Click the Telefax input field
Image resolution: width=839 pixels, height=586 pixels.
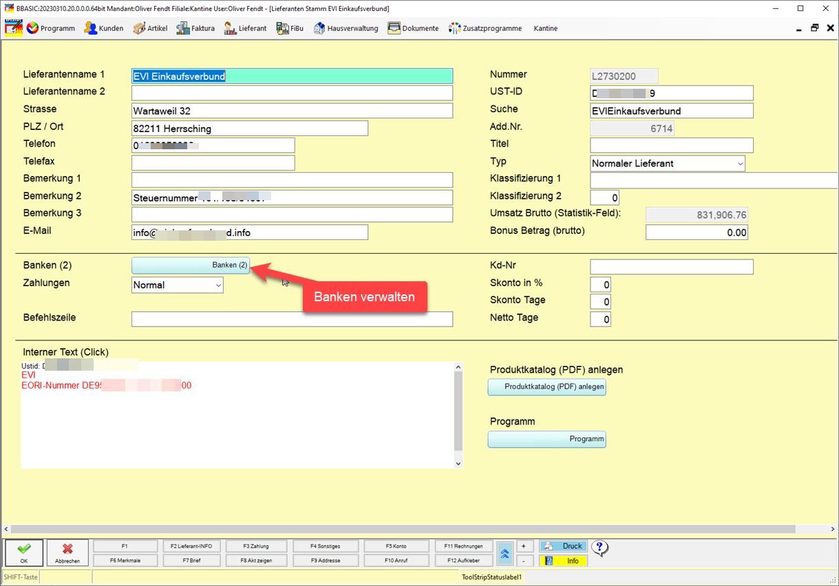tap(213, 163)
